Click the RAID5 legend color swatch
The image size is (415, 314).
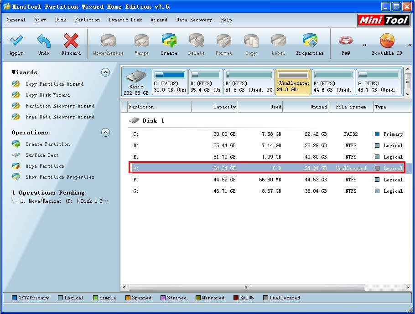tap(236, 298)
